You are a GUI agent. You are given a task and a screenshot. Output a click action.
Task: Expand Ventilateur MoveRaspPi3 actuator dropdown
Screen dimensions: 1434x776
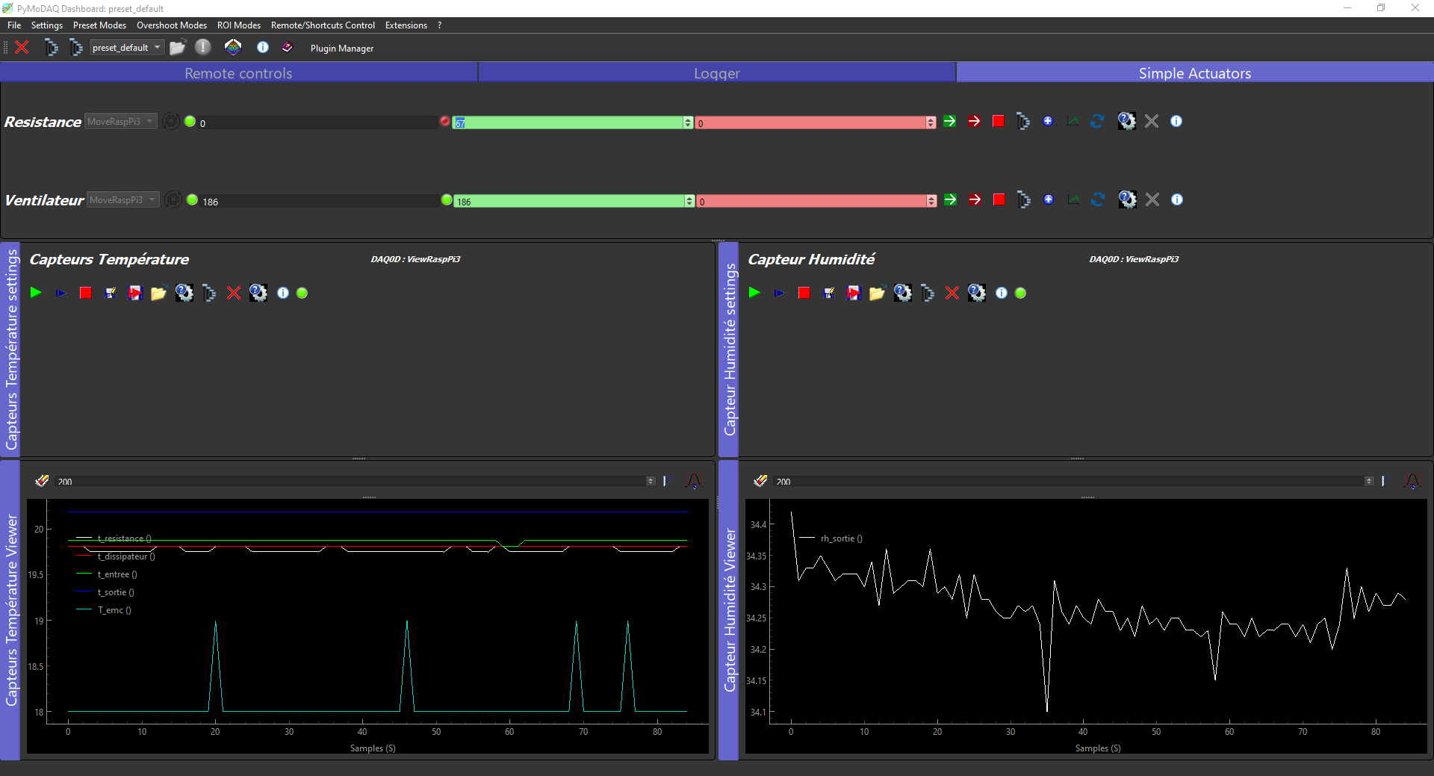(x=123, y=199)
